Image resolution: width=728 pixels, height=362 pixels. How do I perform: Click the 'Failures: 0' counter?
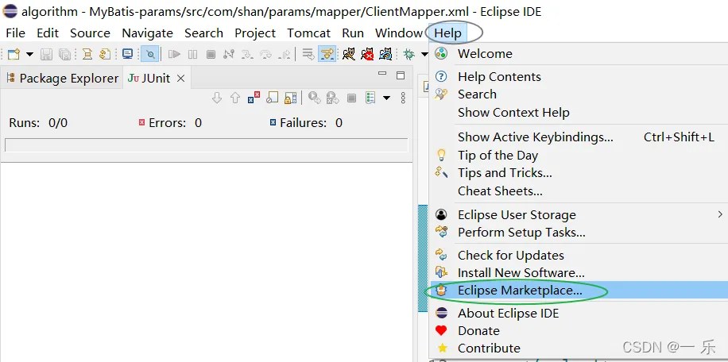pos(307,123)
